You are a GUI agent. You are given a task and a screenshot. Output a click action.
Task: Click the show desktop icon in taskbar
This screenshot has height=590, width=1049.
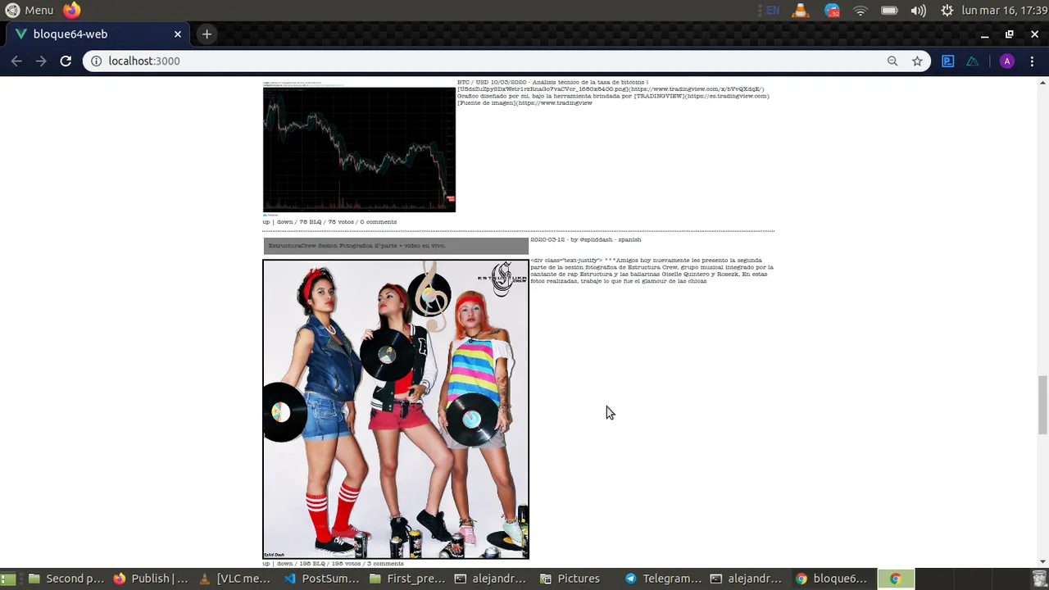tap(8, 579)
